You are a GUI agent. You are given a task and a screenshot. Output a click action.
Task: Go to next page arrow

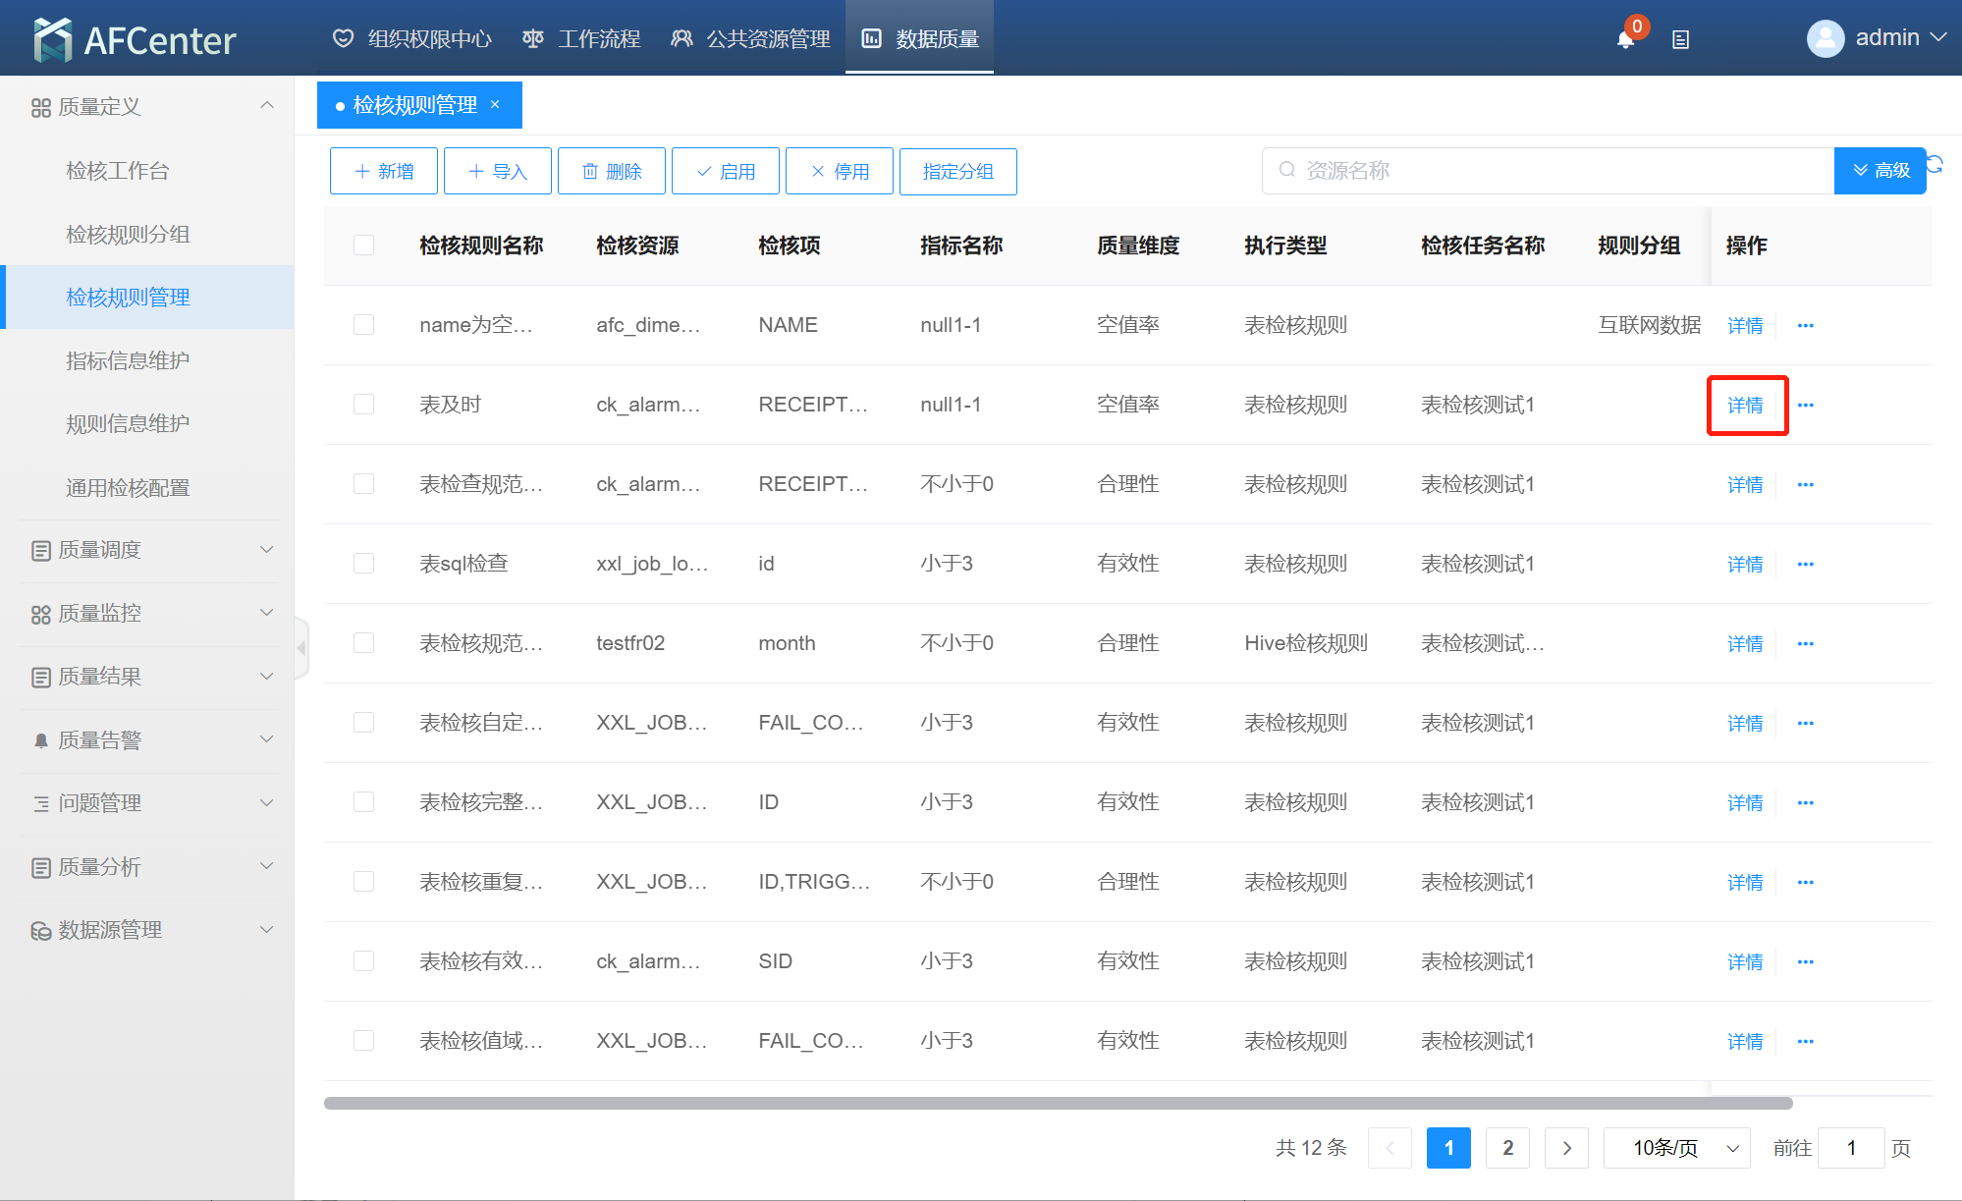(x=1566, y=1148)
